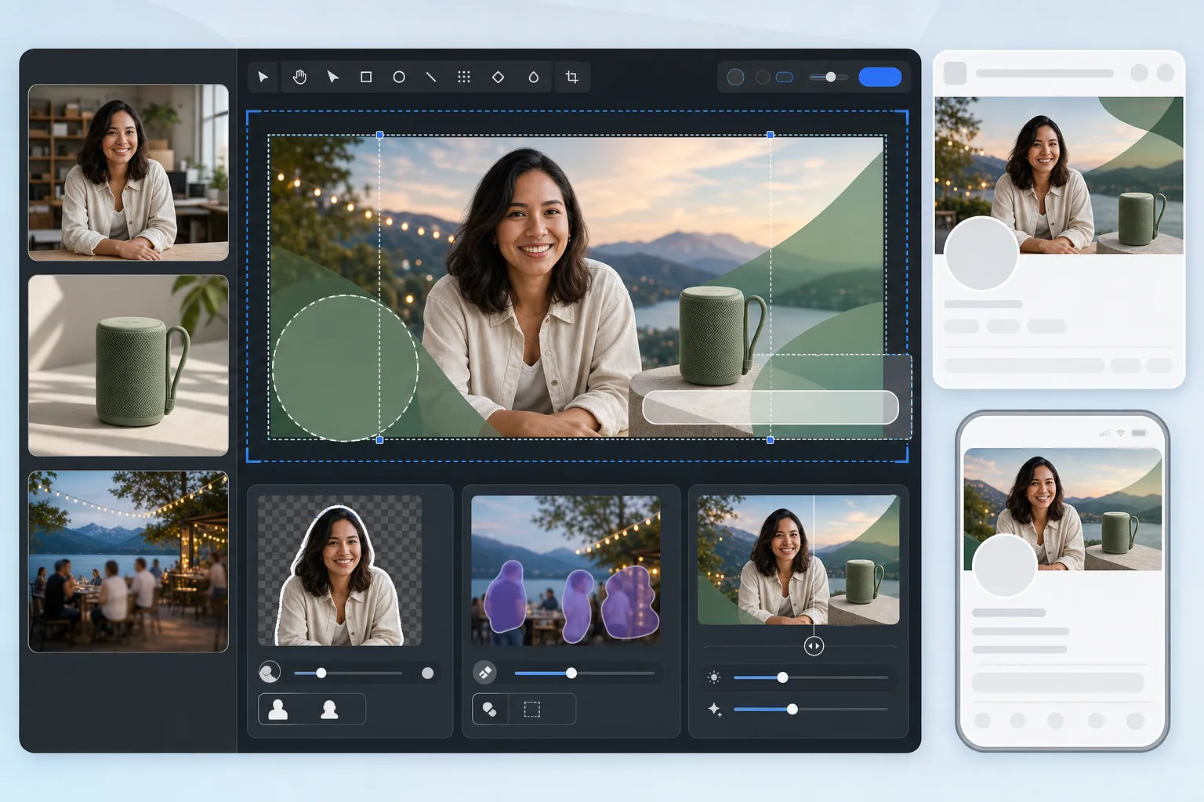Adjust the small toolbar slider knob
Viewport: 1204px width, 802px height.
pyautogui.click(x=831, y=77)
